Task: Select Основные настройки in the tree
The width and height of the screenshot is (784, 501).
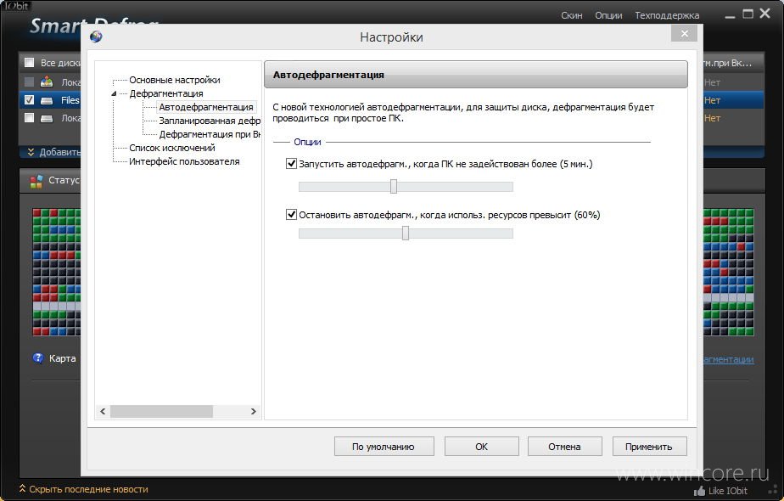Action: point(175,80)
